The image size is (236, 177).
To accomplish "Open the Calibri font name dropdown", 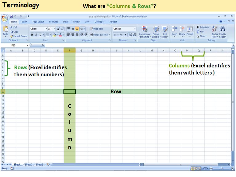I will click(x=46, y=29).
